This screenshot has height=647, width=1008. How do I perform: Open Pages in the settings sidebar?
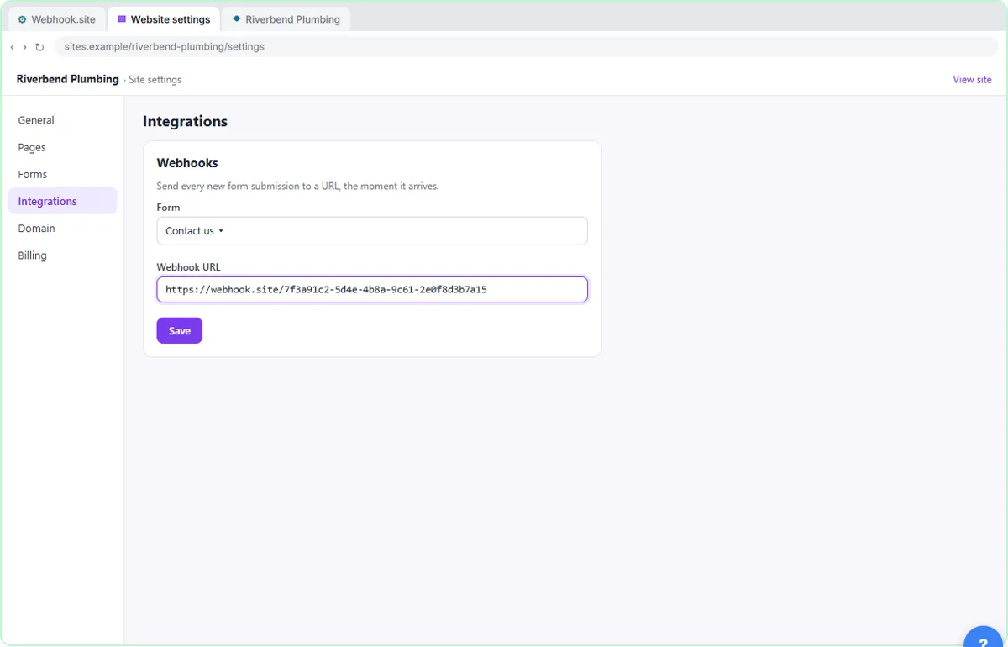point(62,147)
